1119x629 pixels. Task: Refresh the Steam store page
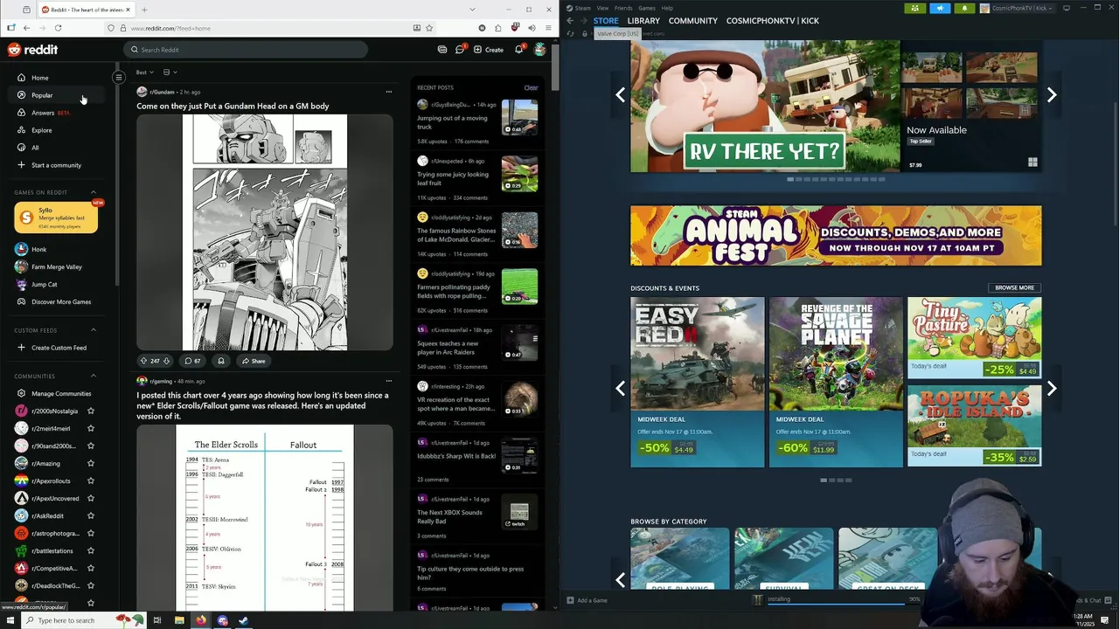click(571, 34)
